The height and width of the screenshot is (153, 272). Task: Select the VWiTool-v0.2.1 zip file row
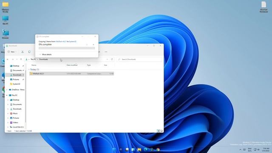click(x=72, y=74)
